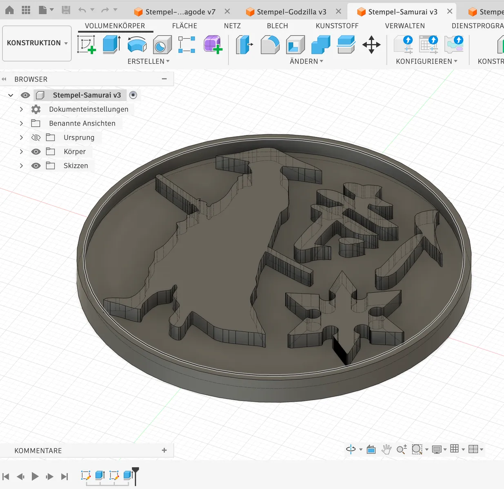Viewport: 504px width, 489px height.
Task: Select the Fillet tool
Action: coord(270,44)
